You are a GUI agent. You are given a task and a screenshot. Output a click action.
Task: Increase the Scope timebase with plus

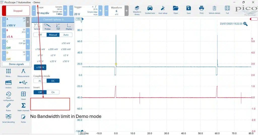coord(65,11)
